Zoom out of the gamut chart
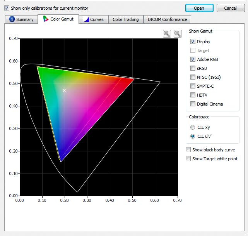The image size is (248, 236). coord(178,34)
